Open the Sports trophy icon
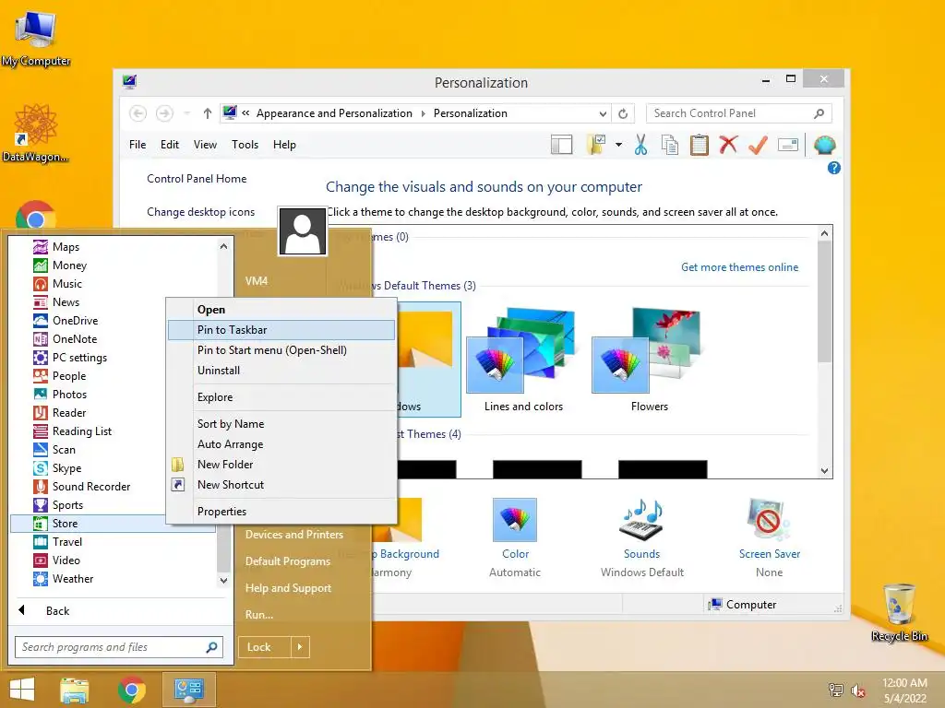Screen dimensions: 945x708 [41, 505]
